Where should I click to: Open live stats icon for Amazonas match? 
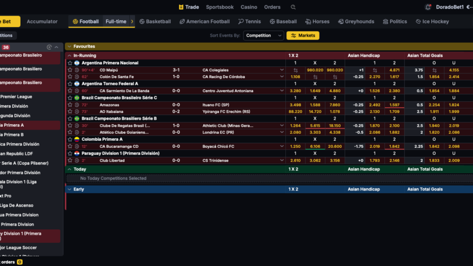point(77,105)
